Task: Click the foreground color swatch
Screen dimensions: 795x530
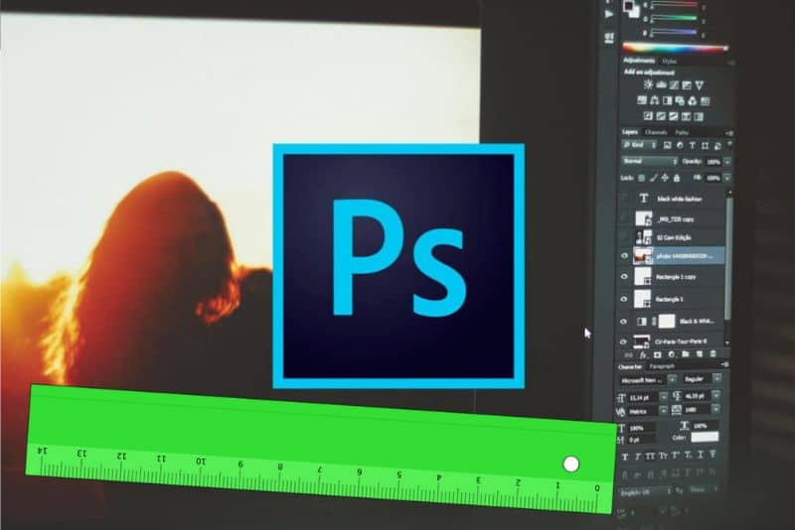Action: [x=628, y=6]
